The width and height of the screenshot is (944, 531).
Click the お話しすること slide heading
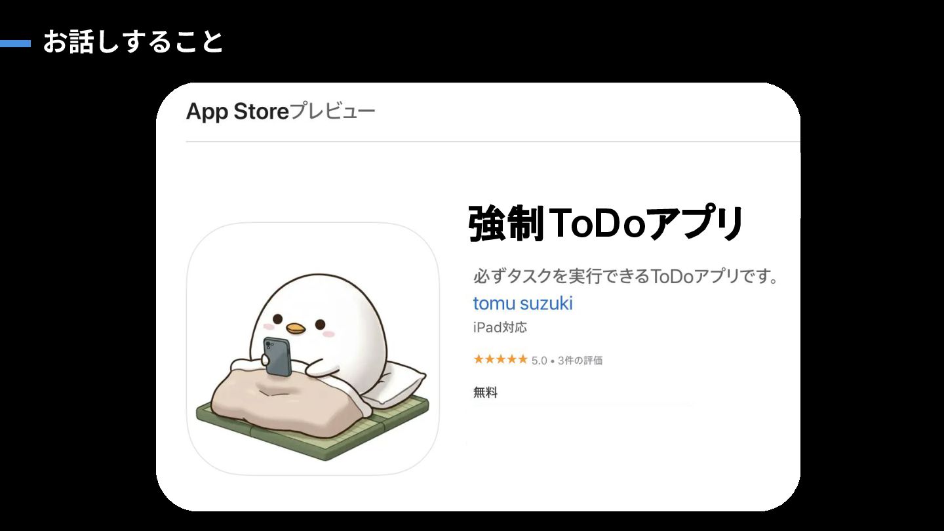pyautogui.click(x=133, y=43)
